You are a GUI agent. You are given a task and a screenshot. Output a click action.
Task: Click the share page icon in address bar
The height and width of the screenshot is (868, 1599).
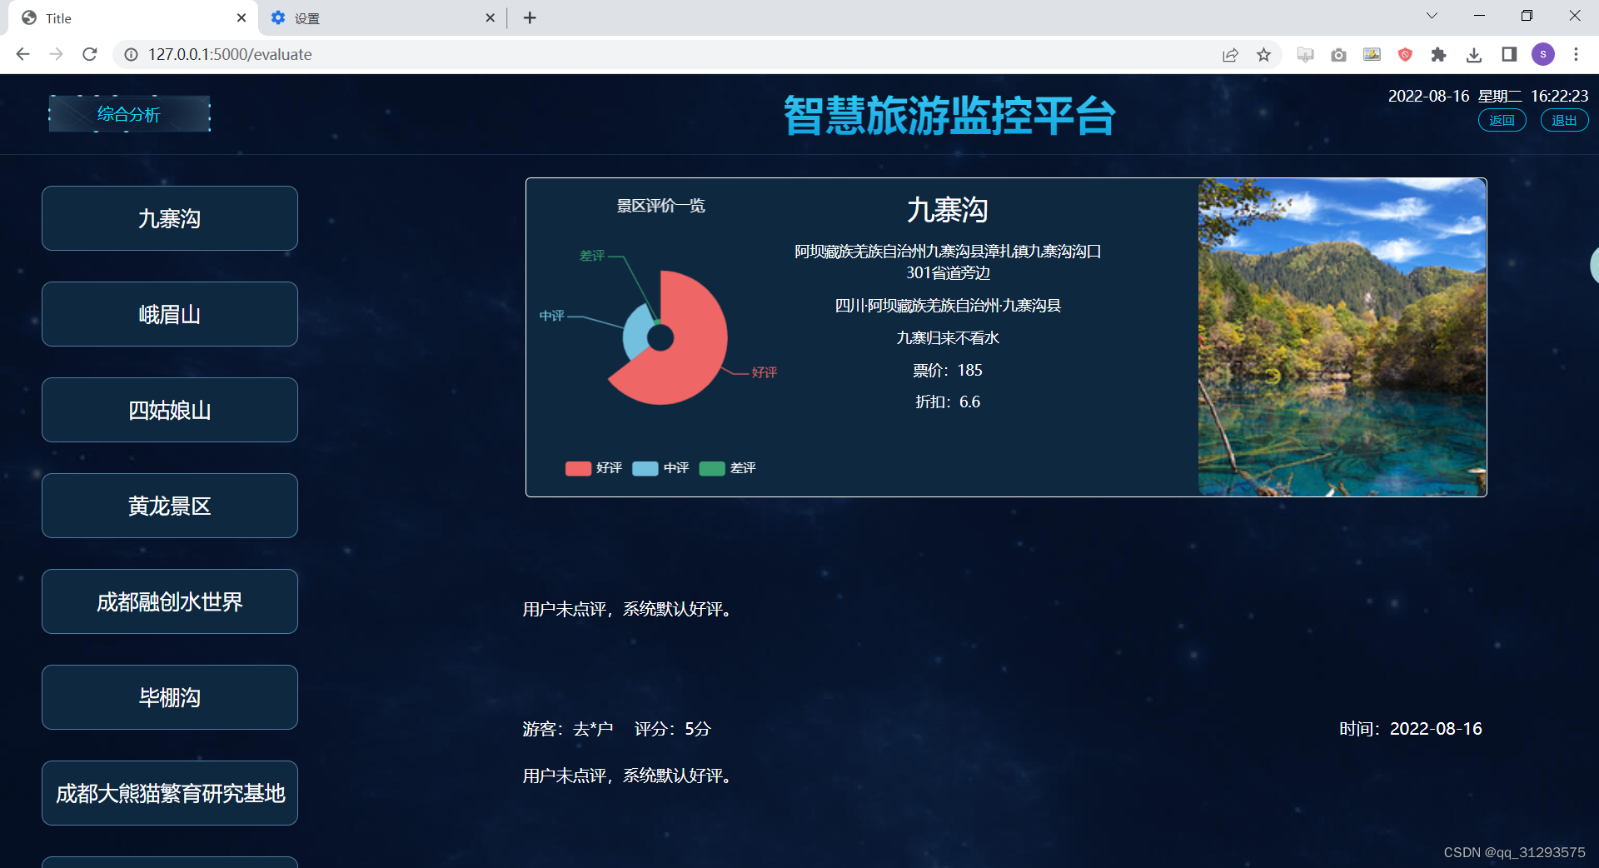pyautogui.click(x=1230, y=54)
